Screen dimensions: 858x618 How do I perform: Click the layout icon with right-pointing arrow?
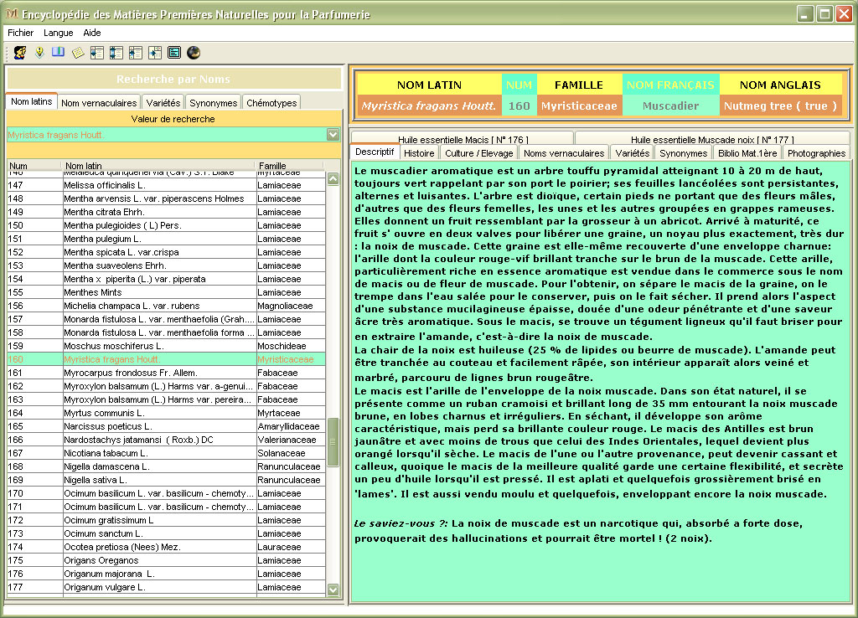pos(155,53)
